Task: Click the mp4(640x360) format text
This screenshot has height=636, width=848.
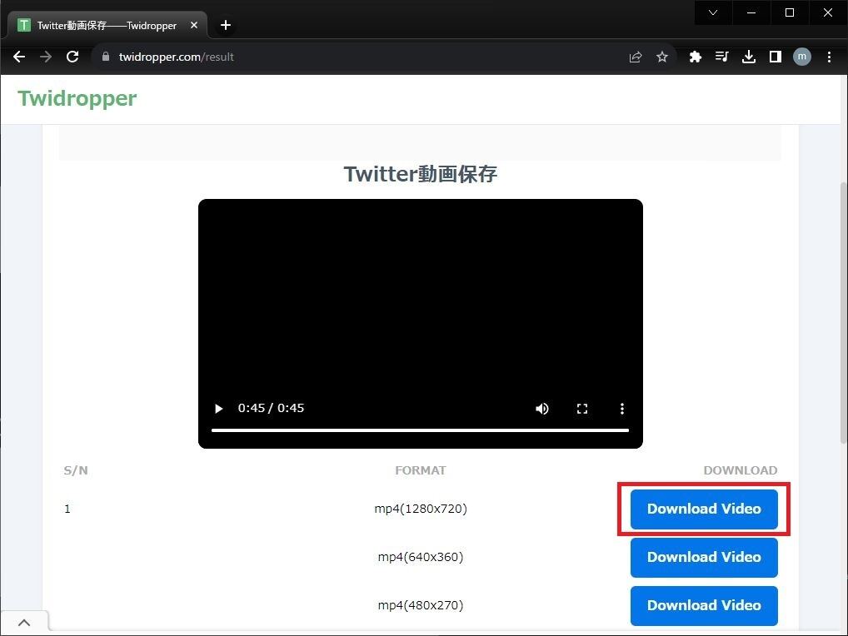Action: (420, 557)
